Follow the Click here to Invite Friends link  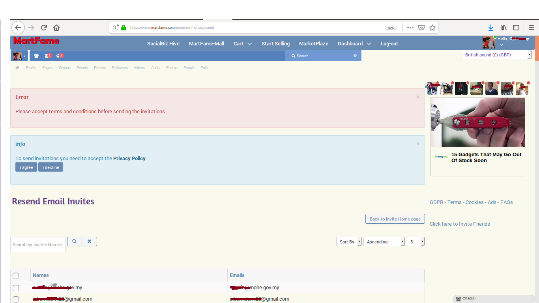click(x=459, y=224)
